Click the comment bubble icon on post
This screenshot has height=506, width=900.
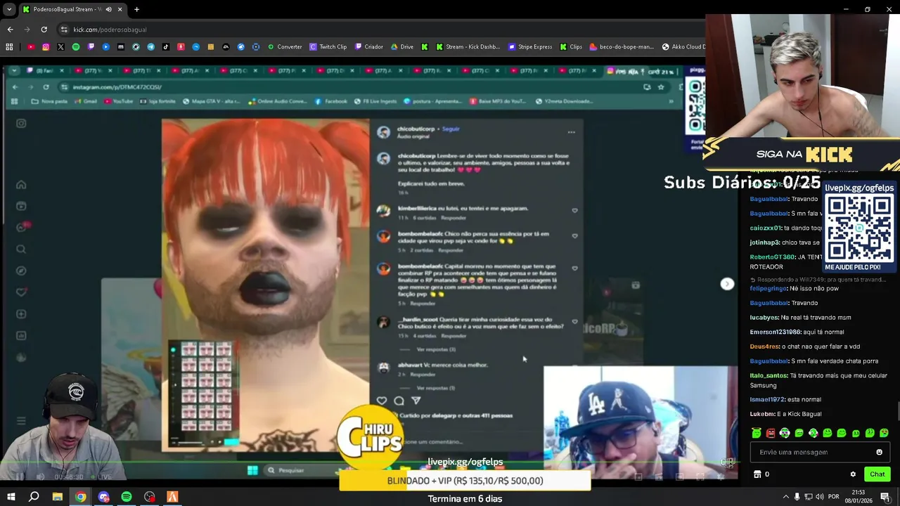399,401
